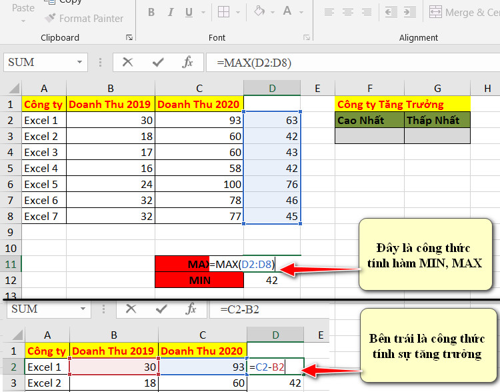This screenshot has height=392, width=500.
Task: Center align text icon
Action: tap(348, 13)
